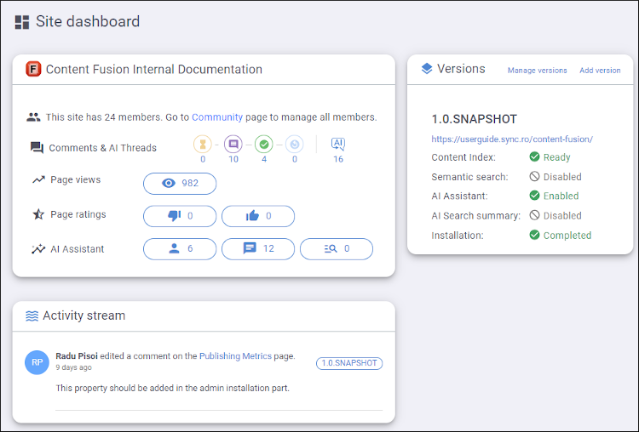Open AI Assistant users count button
The image size is (639, 432).
(x=180, y=249)
